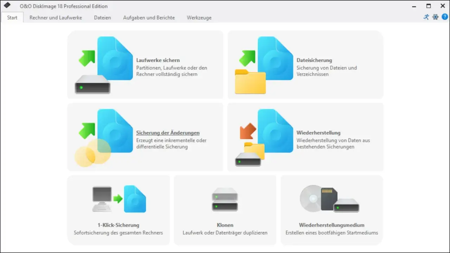Viewport: 450px width, 253px height.
Task: Open help with the question mark icon
Action: pos(444,17)
